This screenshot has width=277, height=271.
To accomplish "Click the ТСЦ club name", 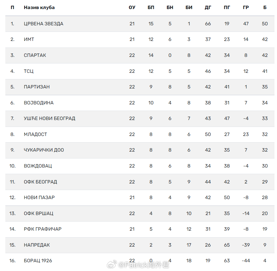I will point(29,71).
